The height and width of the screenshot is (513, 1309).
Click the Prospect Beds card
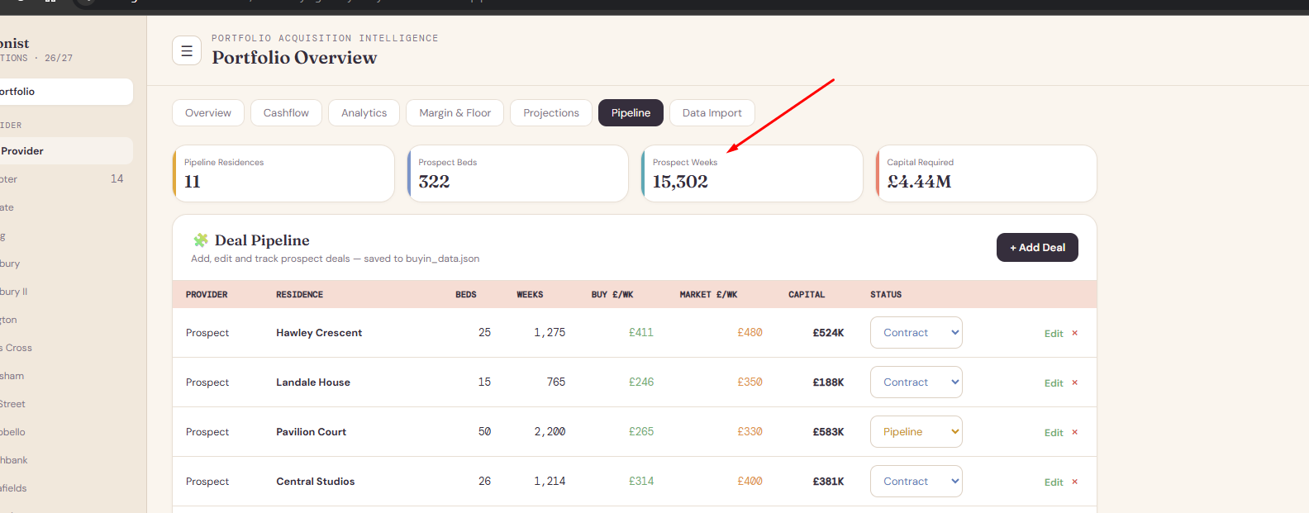coord(518,173)
